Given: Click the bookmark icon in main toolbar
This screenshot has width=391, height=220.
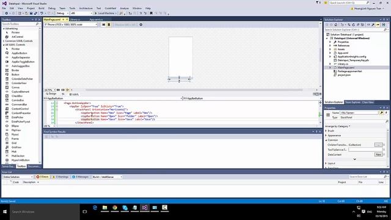Looking at the screenshot, I should pos(151,13).
